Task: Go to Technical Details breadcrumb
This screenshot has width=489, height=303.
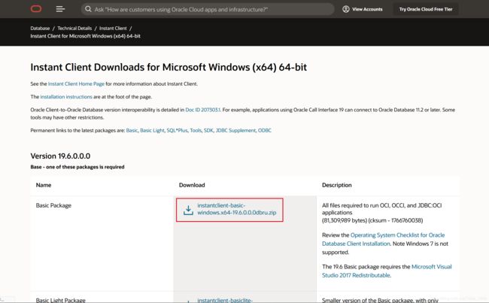Action: [74, 28]
